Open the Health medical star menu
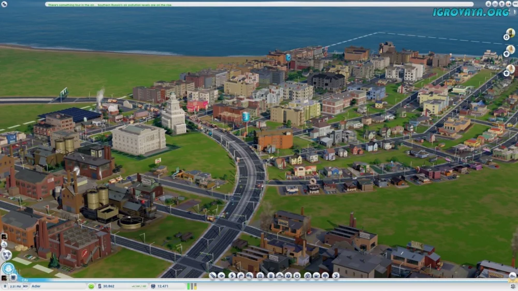Image resolution: width=518 pixels, height=291 pixels. (x=289, y=276)
